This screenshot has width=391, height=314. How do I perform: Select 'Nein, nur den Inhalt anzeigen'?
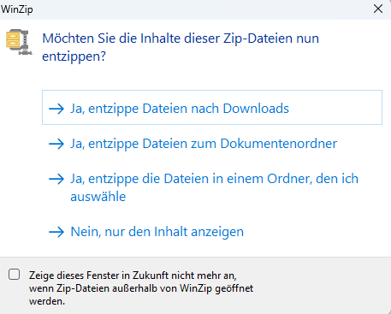click(x=146, y=232)
